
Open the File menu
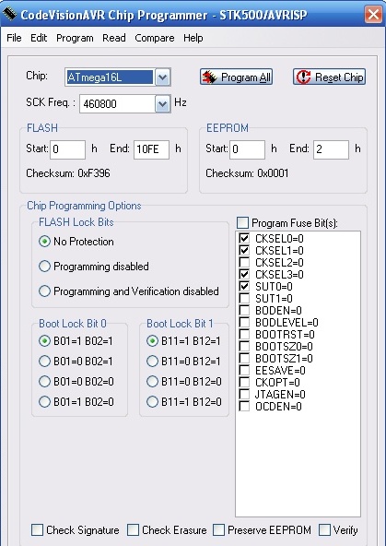pos(14,38)
